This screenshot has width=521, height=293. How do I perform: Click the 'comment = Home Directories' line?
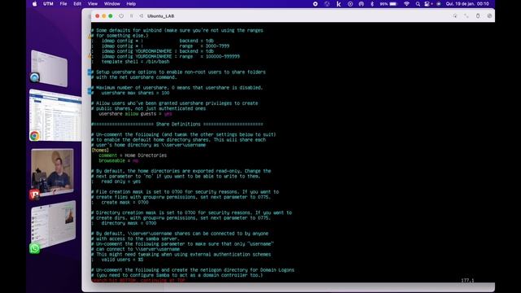133,155
